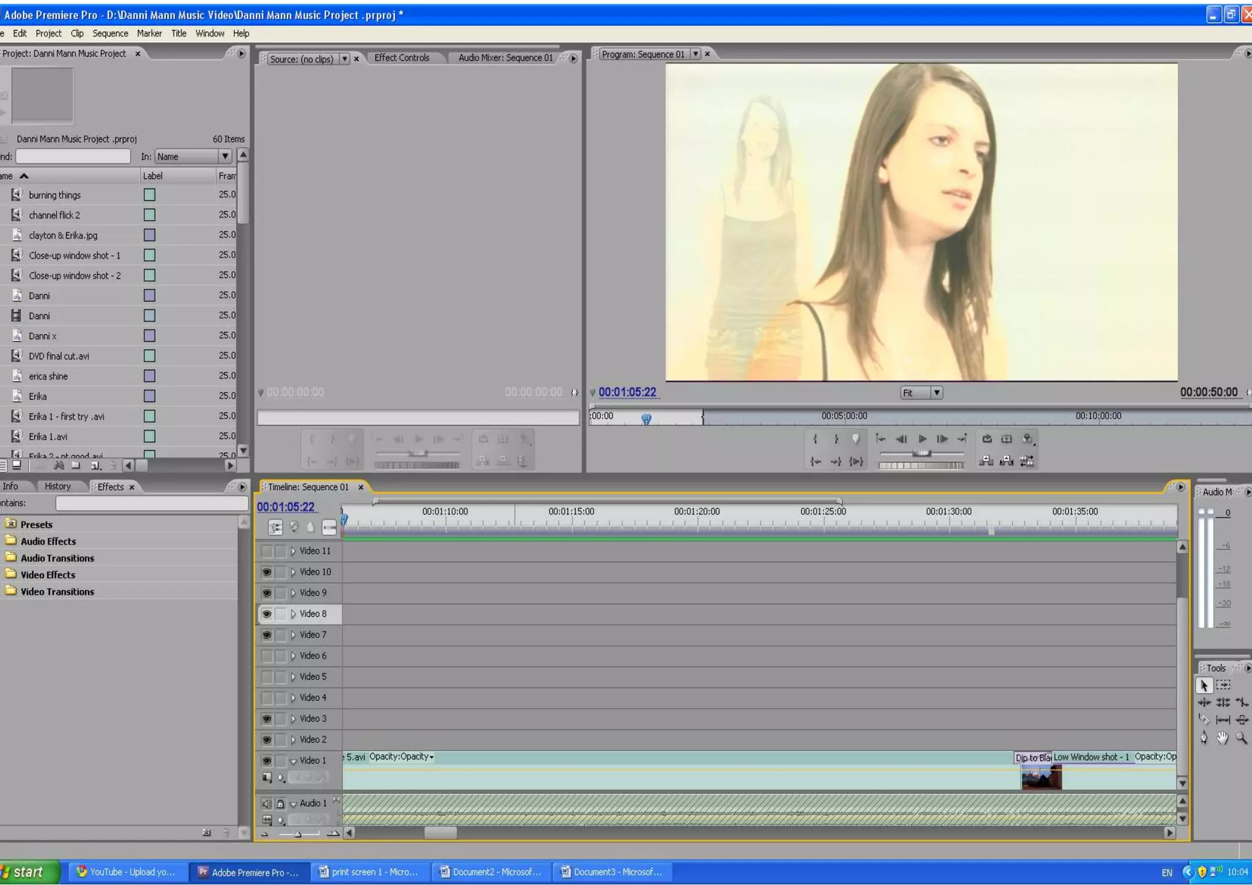Switch to the Effect Controls tab

pos(402,57)
